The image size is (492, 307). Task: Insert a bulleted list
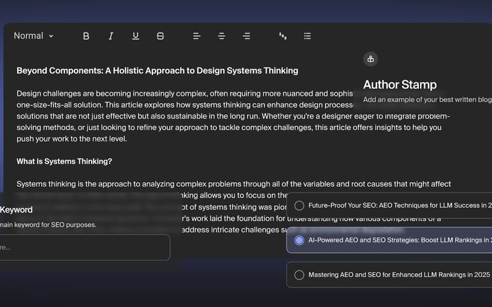pyautogui.click(x=307, y=36)
